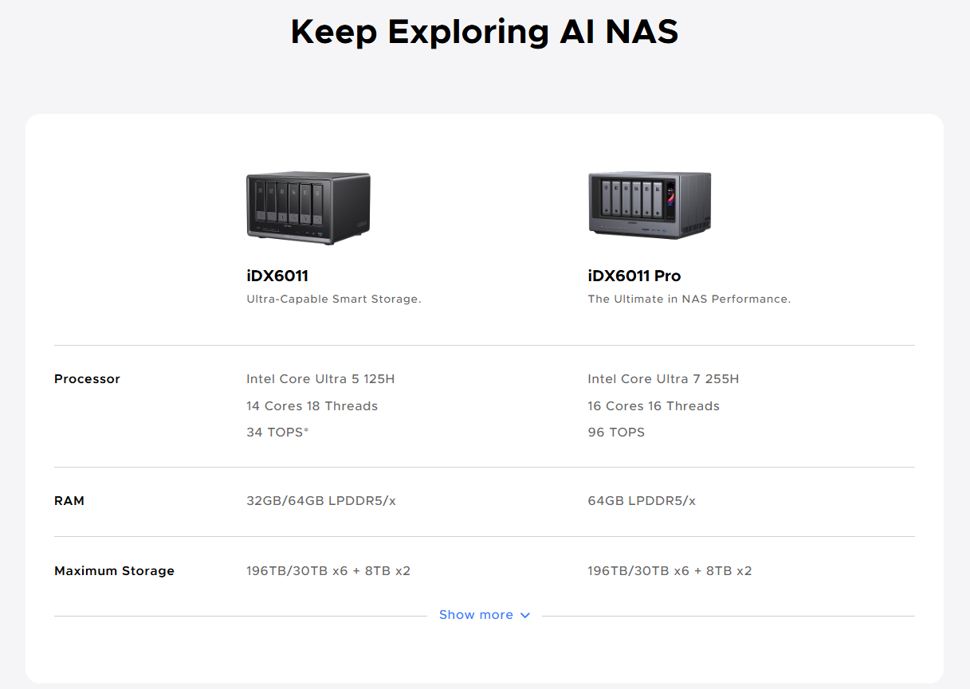
Task: Click Ultra-Capable Smart Storage tagline
Action: [x=333, y=299]
